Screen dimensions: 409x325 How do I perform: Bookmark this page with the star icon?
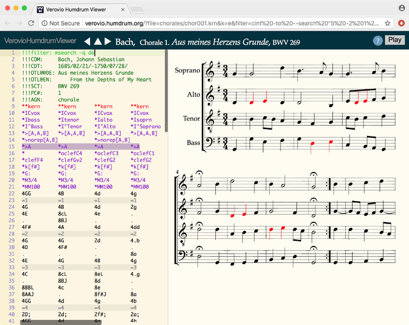pyautogui.click(x=388, y=23)
